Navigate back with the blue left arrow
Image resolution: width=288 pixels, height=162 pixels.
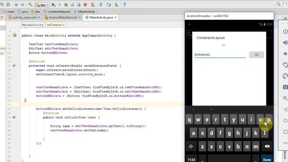[16, 4]
